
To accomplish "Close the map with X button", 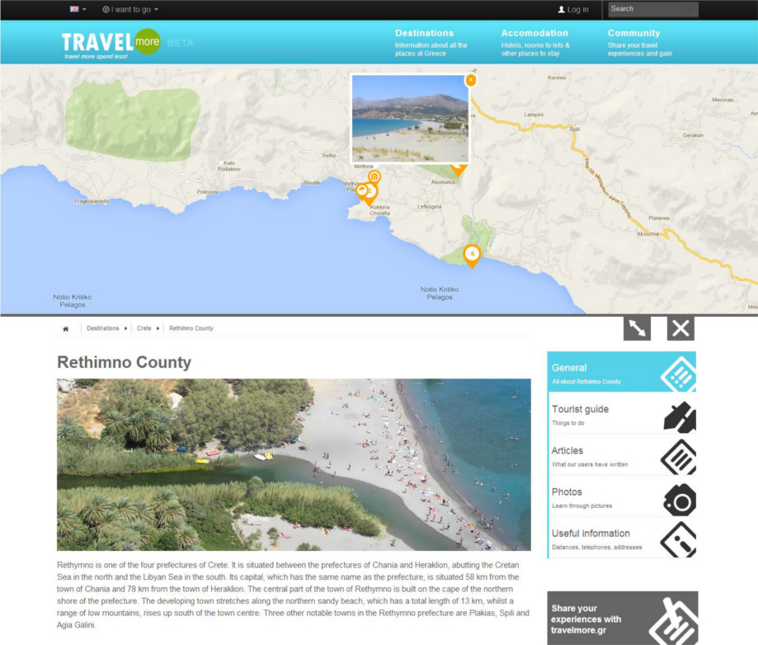I will [x=680, y=329].
